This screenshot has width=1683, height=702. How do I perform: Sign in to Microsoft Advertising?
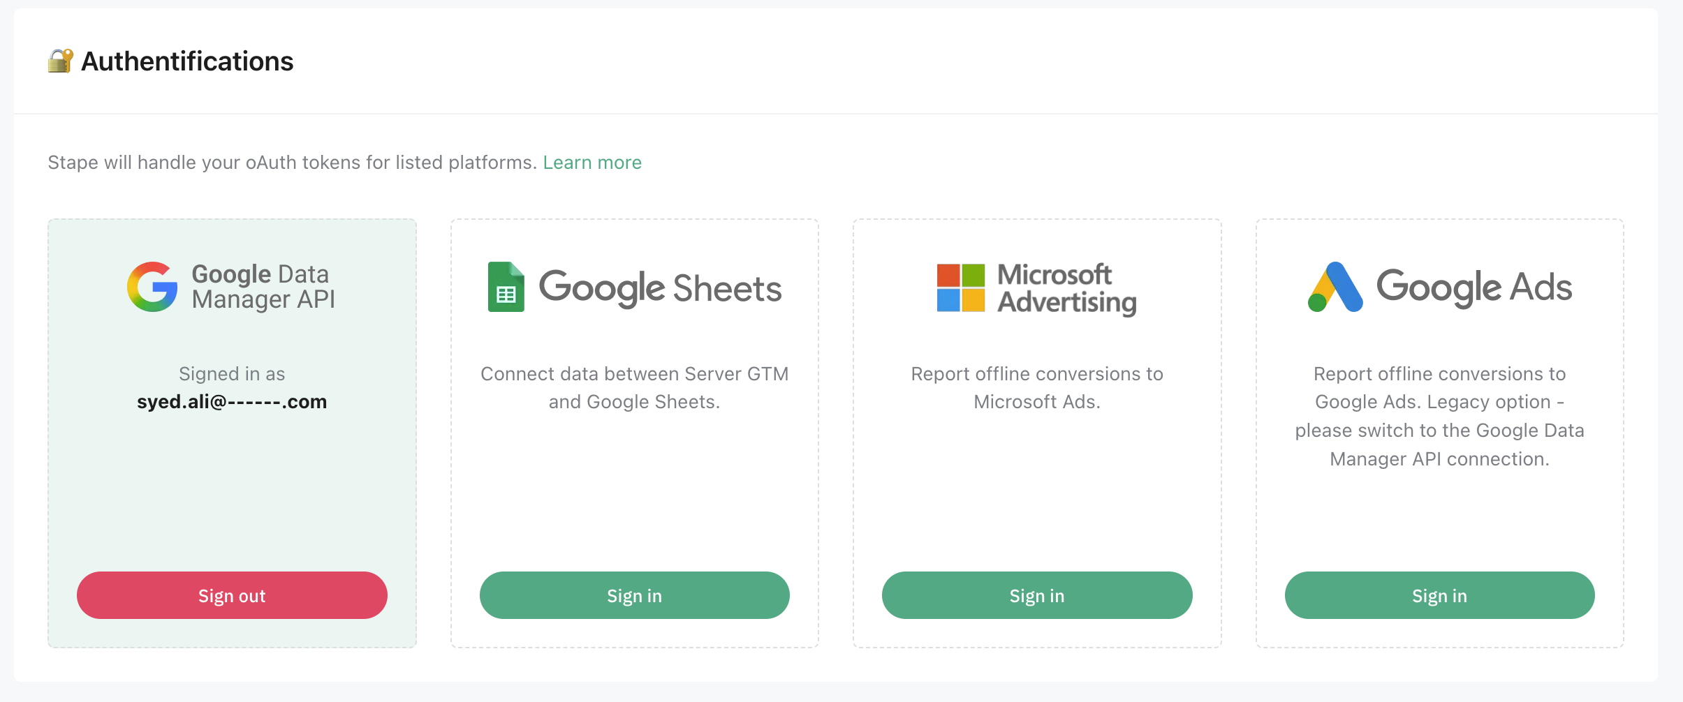pos(1037,595)
